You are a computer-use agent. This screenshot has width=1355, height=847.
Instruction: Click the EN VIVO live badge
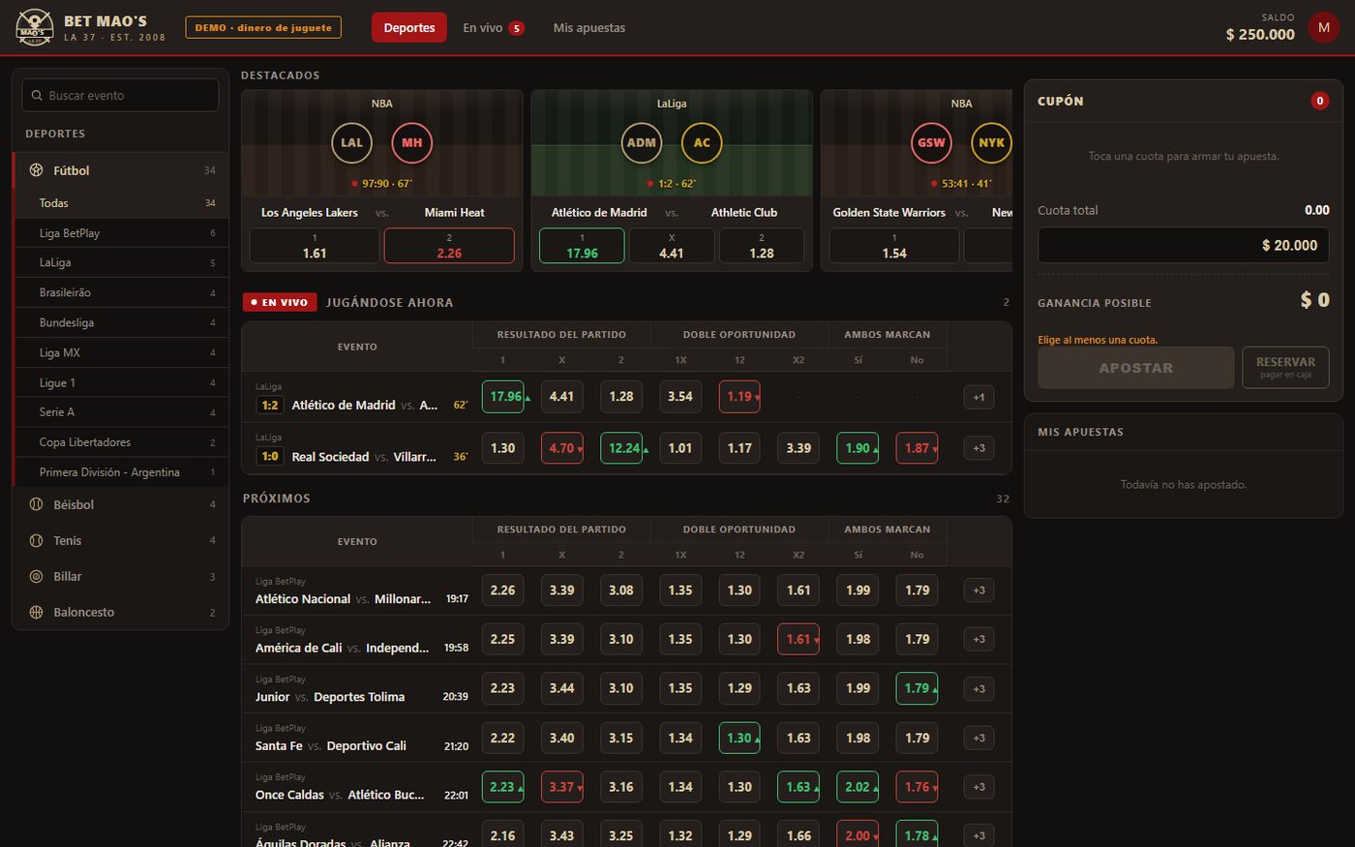(280, 302)
